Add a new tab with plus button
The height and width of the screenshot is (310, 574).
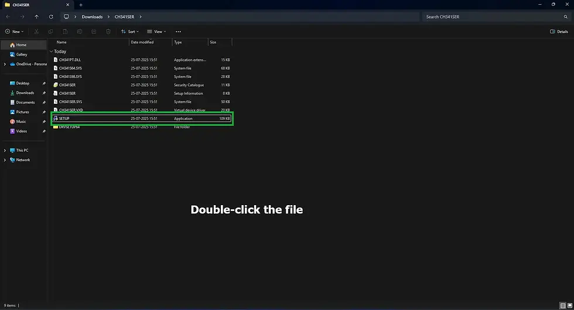click(81, 5)
